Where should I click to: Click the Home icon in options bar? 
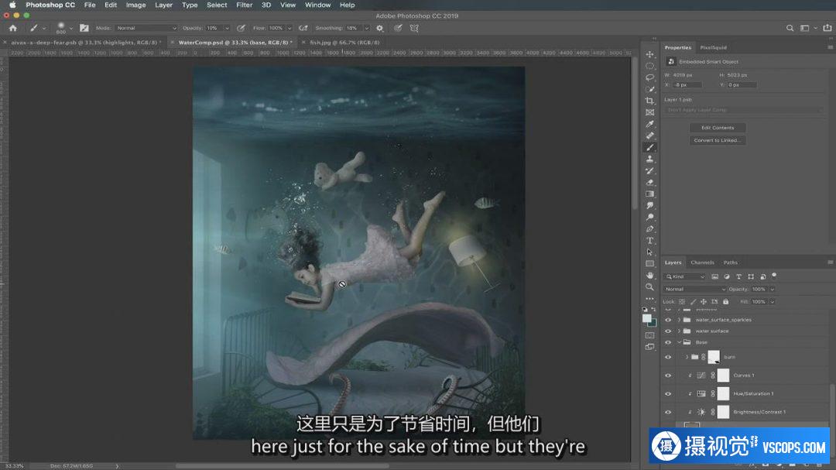(x=13, y=29)
